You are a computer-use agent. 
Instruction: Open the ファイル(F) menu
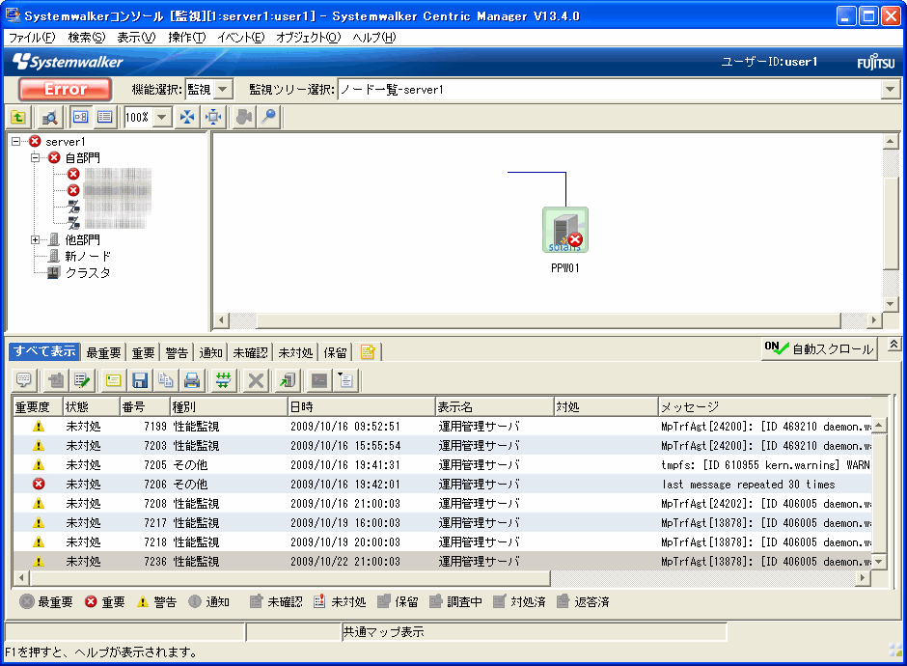pos(32,38)
